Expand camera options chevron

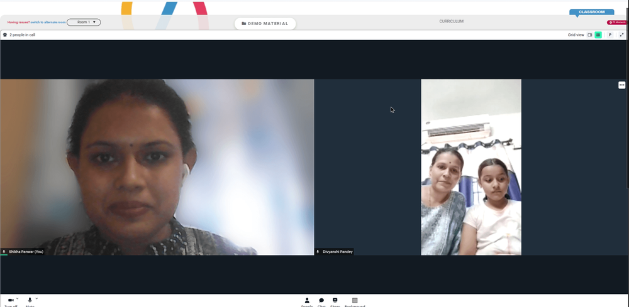(x=17, y=299)
